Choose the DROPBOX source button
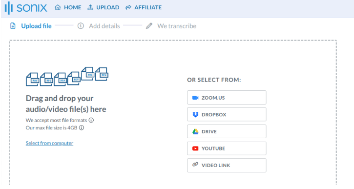This screenshot has height=189, width=354. coord(227,114)
